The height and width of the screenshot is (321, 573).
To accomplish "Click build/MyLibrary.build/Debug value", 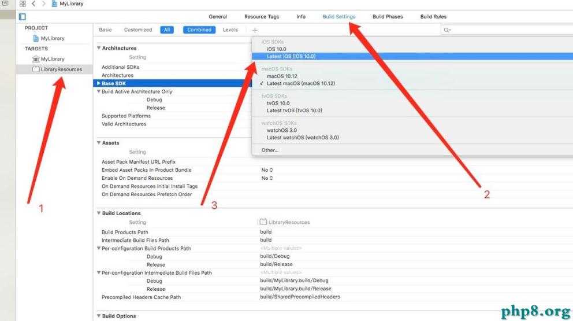I will click(294, 281).
